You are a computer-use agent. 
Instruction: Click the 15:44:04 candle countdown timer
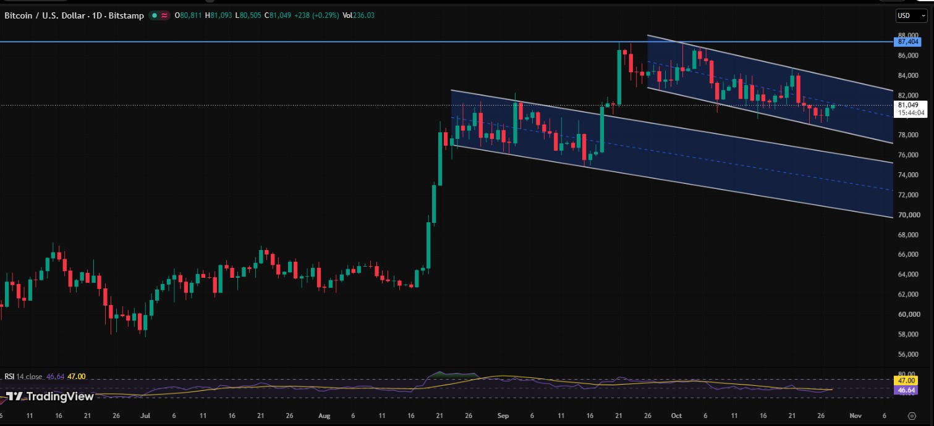[911, 113]
